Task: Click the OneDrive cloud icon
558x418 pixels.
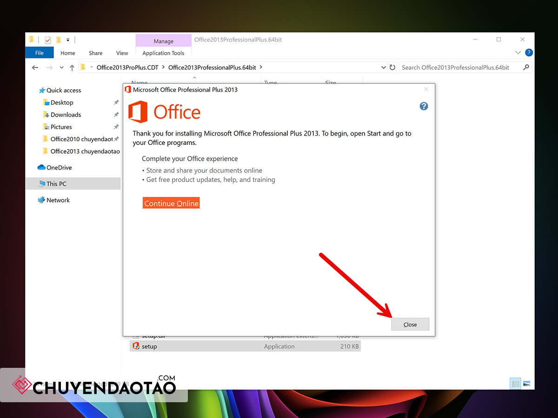Action: click(x=41, y=167)
